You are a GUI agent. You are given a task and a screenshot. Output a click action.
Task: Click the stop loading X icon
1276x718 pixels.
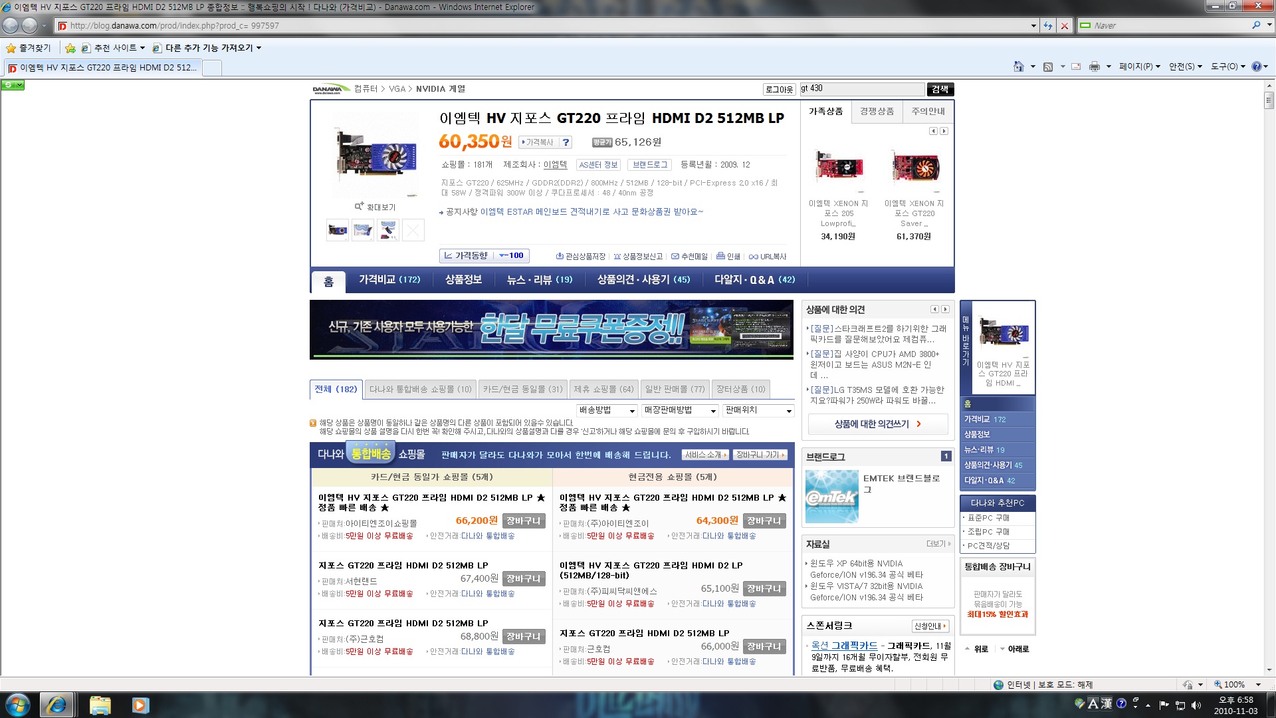[x=1065, y=25]
